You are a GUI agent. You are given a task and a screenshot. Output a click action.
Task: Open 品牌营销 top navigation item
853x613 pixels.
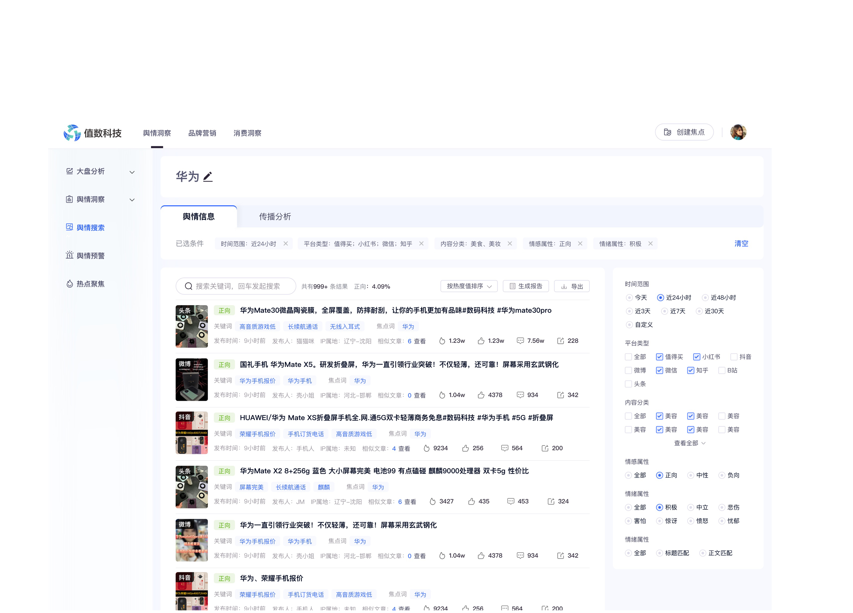[x=202, y=133]
